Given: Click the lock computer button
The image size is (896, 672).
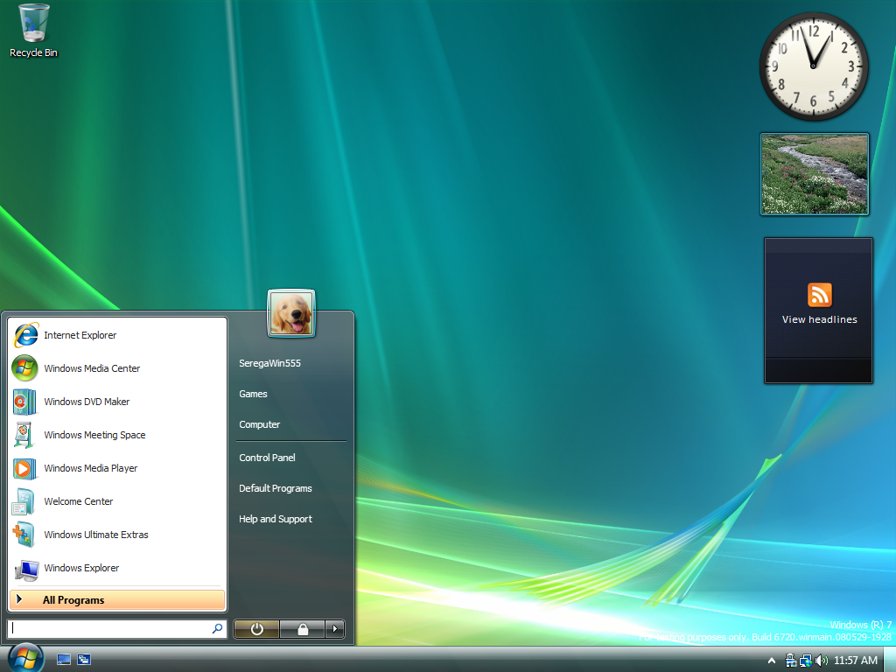Looking at the screenshot, I should [x=303, y=629].
